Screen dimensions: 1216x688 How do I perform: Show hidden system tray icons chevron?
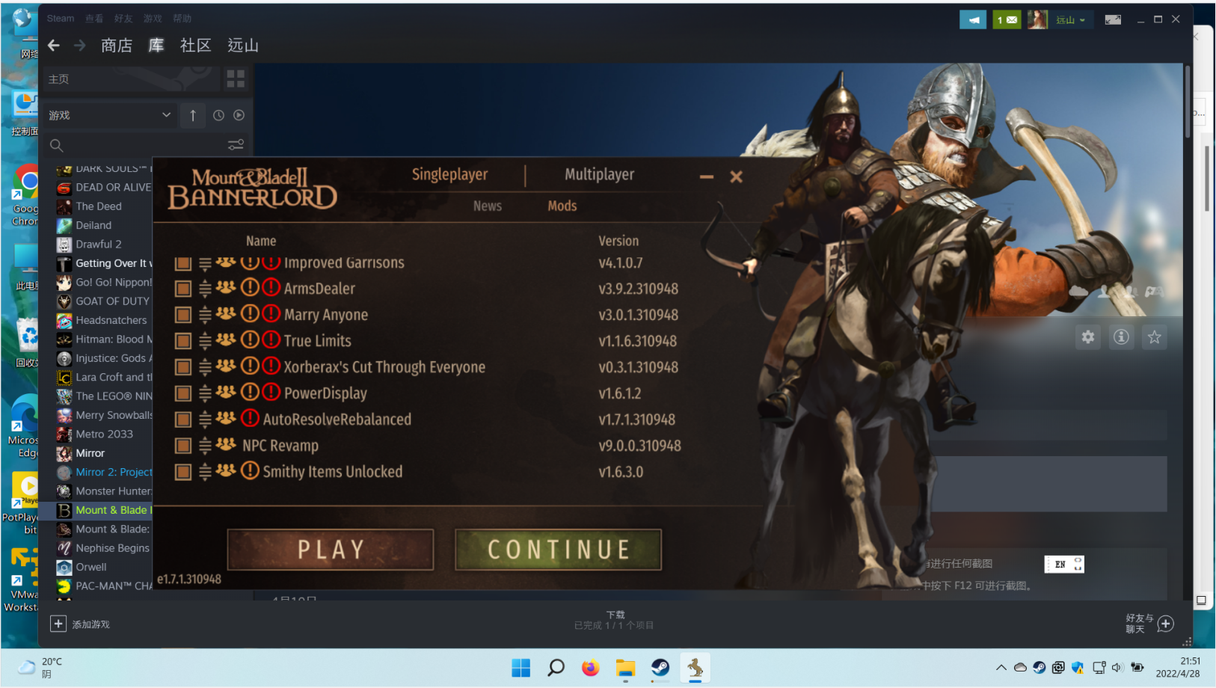point(1001,668)
